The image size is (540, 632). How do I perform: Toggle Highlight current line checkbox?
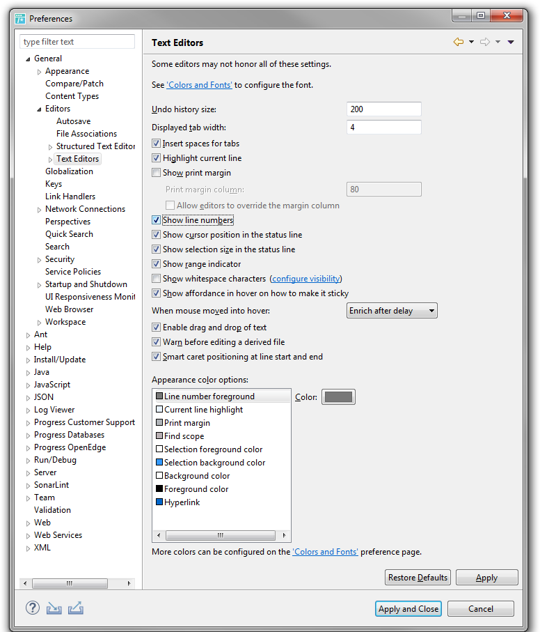[156, 157]
